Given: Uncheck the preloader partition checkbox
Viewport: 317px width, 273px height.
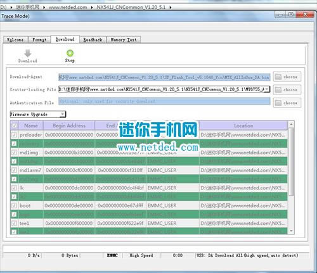Looking at the screenshot, I should 14,135.
